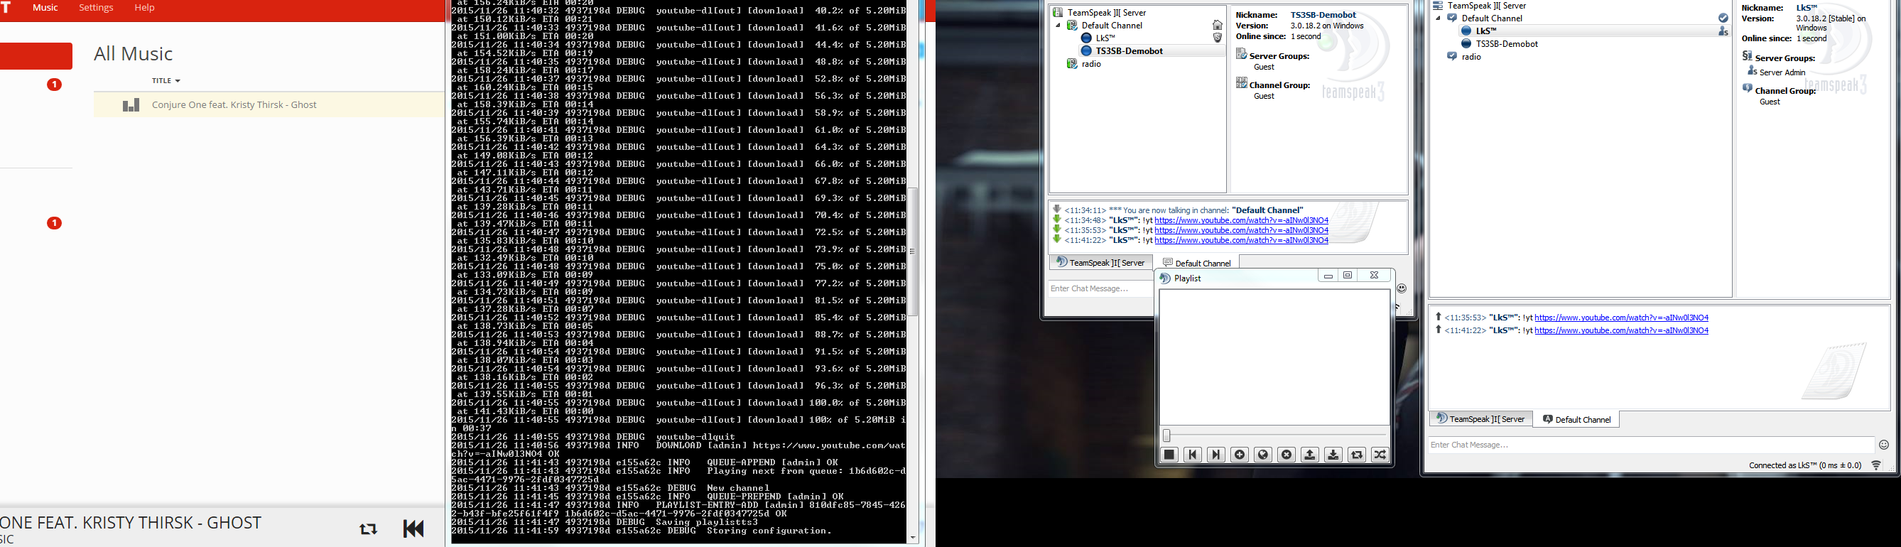Toggle shuffle in the Playlist window

(x=1381, y=455)
